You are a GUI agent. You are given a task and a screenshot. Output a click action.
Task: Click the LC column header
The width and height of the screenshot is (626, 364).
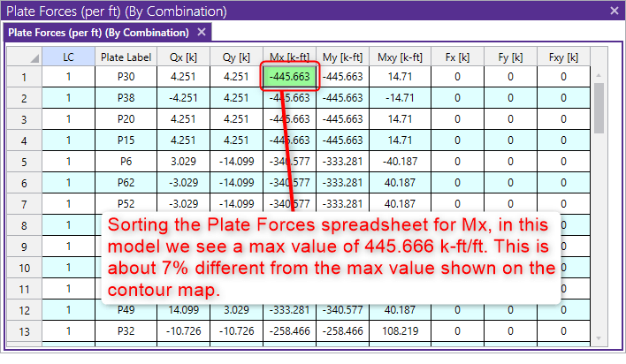pos(69,57)
